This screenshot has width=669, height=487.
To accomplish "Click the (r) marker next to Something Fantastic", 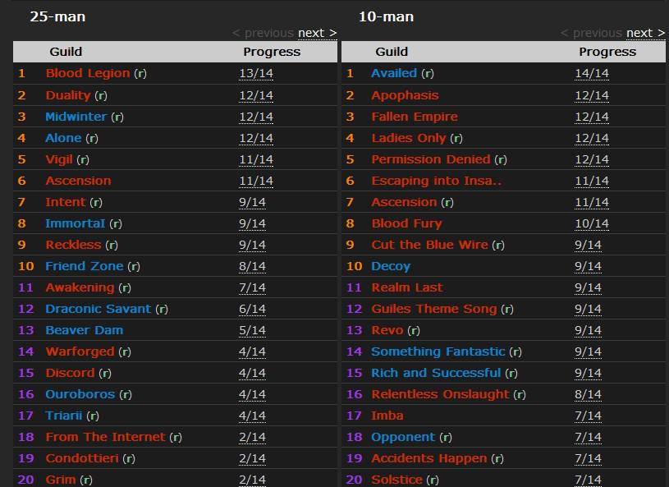I will tap(515, 351).
